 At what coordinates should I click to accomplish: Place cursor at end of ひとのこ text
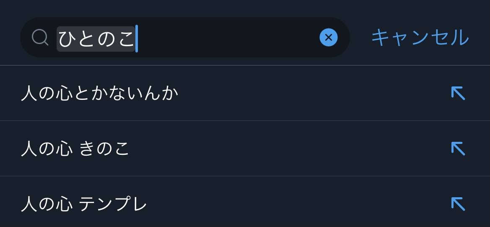click(x=137, y=39)
